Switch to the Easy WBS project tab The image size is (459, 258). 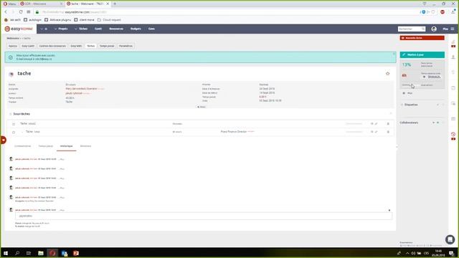[x=76, y=46]
